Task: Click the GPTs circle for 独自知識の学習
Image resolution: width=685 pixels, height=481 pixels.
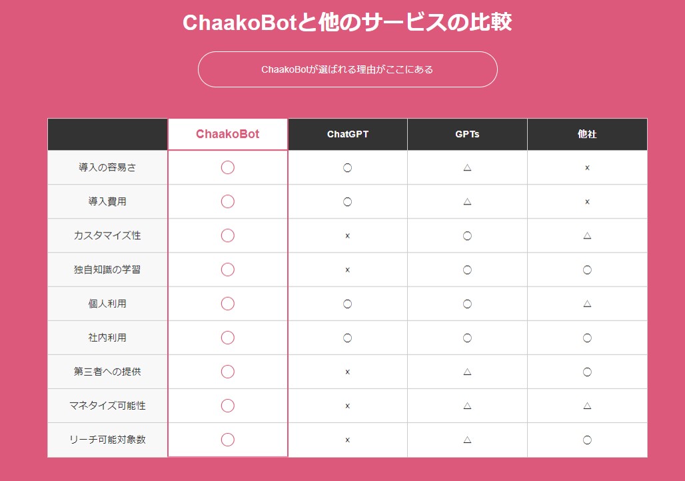Action: pyautogui.click(x=467, y=270)
